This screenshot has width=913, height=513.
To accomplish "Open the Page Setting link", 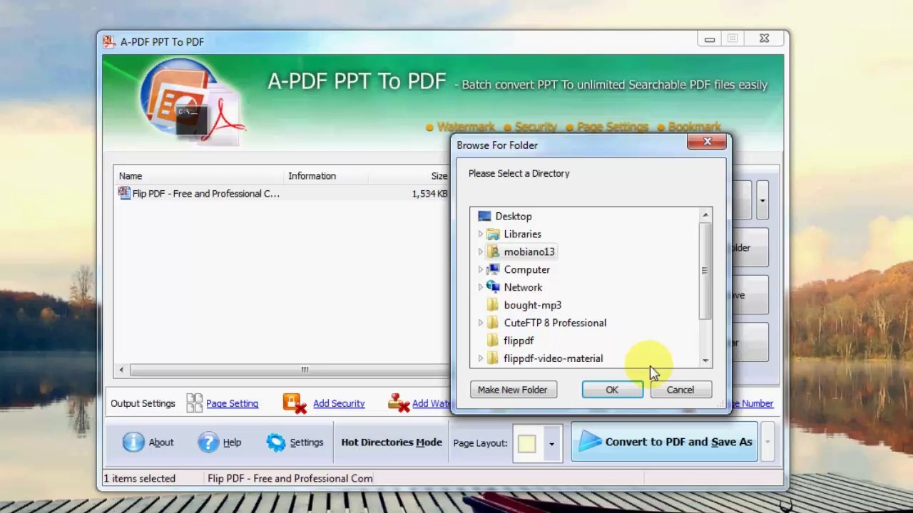I will (x=232, y=403).
